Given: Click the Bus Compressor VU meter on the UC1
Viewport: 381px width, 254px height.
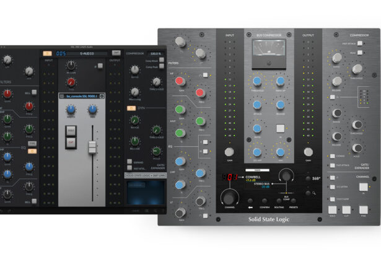Looking at the screenshot, I should click(269, 53).
